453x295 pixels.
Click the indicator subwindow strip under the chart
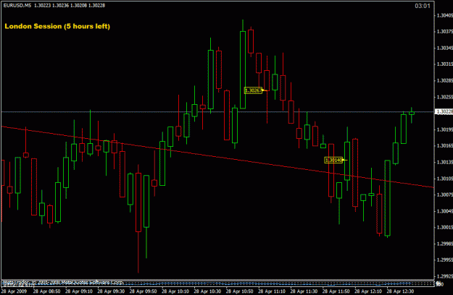click(217, 283)
